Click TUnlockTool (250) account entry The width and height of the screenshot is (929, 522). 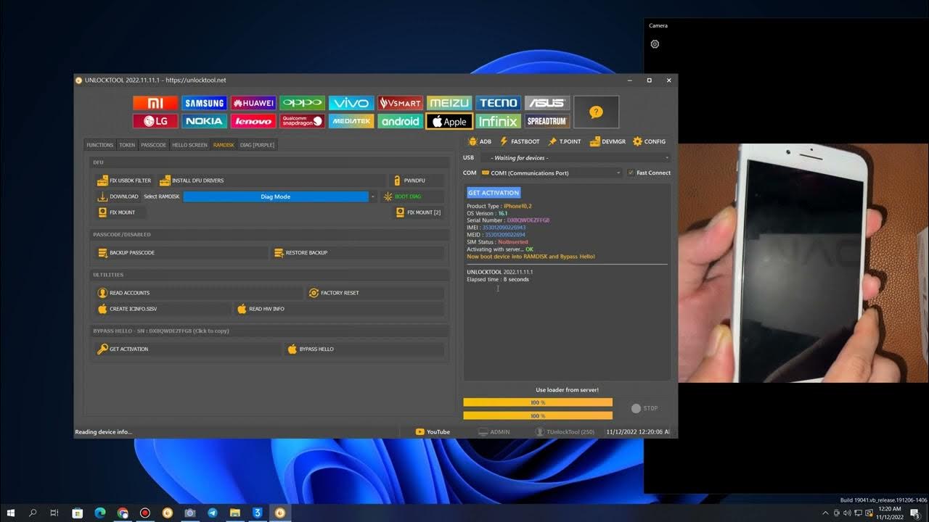[565, 432]
